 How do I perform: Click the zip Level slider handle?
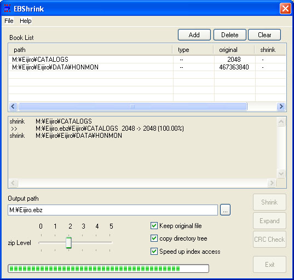click(68, 243)
